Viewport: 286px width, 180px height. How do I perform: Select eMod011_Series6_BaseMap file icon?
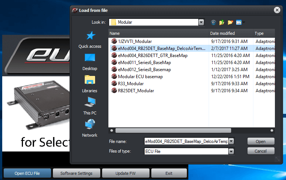[x=114, y=63]
